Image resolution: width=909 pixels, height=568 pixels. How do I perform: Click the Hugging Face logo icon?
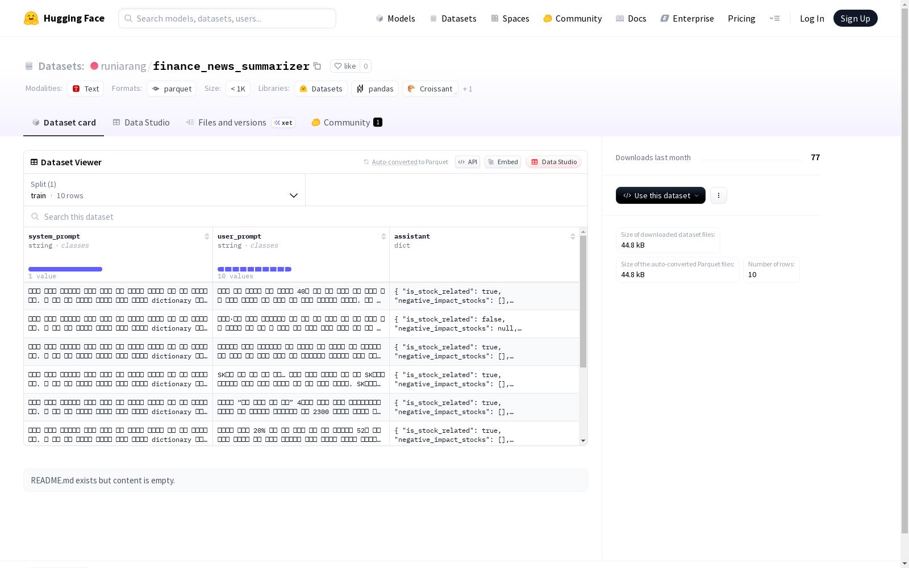tap(31, 18)
